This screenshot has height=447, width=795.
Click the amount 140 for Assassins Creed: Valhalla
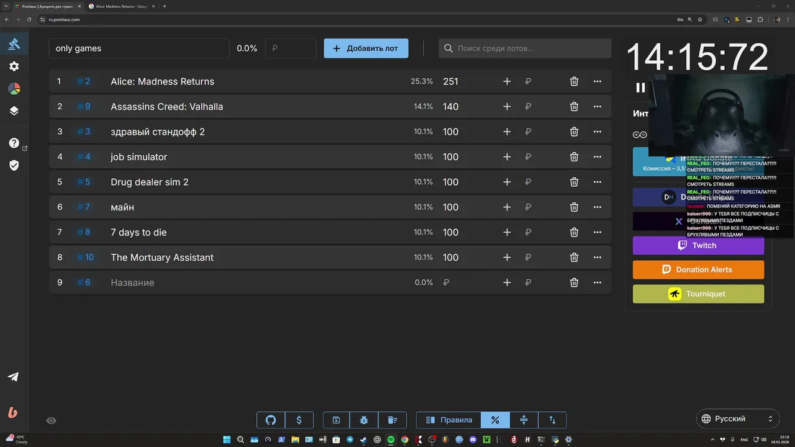pos(450,107)
